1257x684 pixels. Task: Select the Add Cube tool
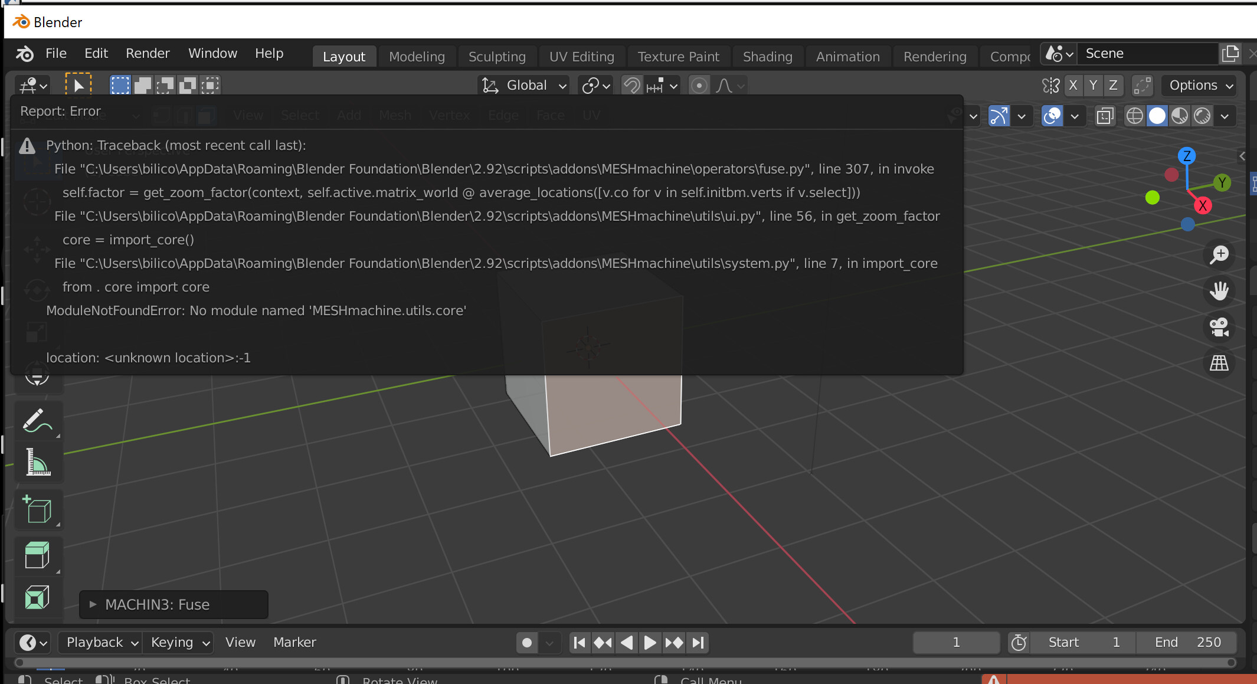37,509
